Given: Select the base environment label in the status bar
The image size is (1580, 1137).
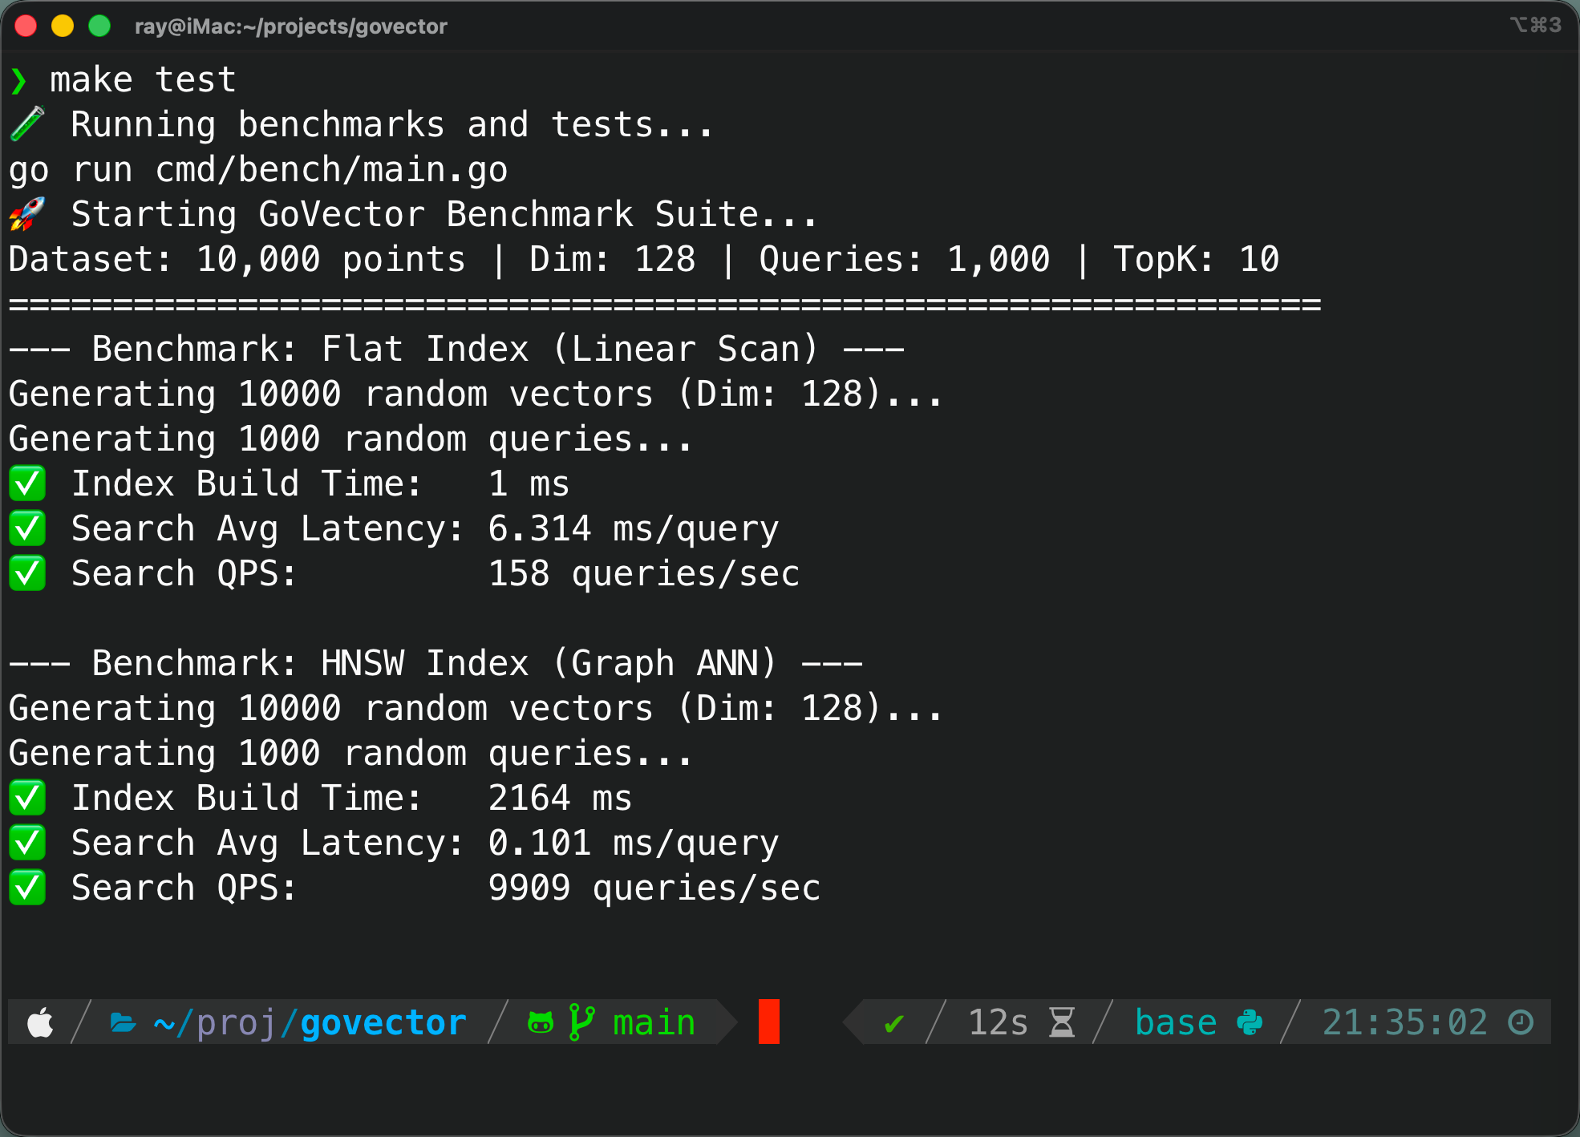Looking at the screenshot, I should [x=1177, y=1022].
